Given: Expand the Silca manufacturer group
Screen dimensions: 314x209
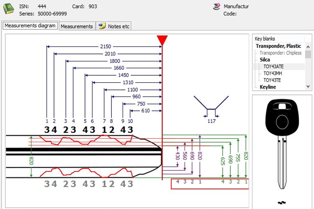Looking at the screenshot, I should [x=265, y=60].
